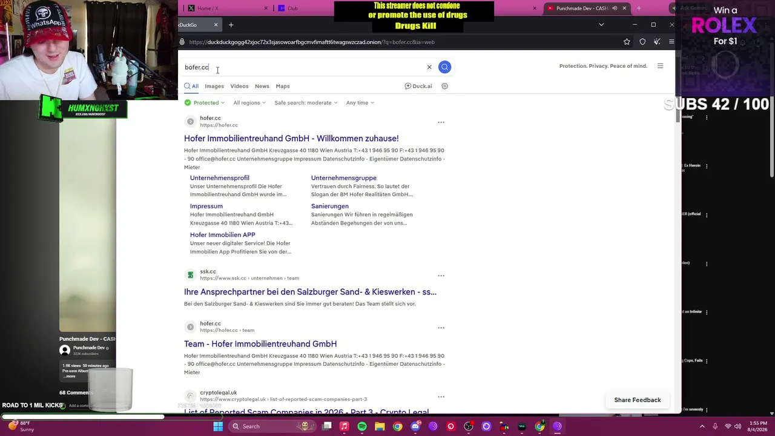Open the Duck.ai chat

pyautogui.click(x=418, y=86)
